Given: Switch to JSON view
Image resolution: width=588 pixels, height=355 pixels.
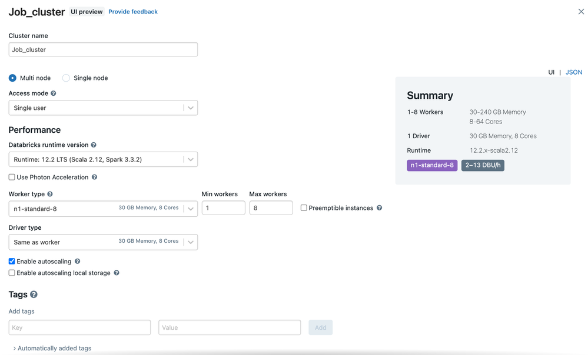Looking at the screenshot, I should coord(573,72).
